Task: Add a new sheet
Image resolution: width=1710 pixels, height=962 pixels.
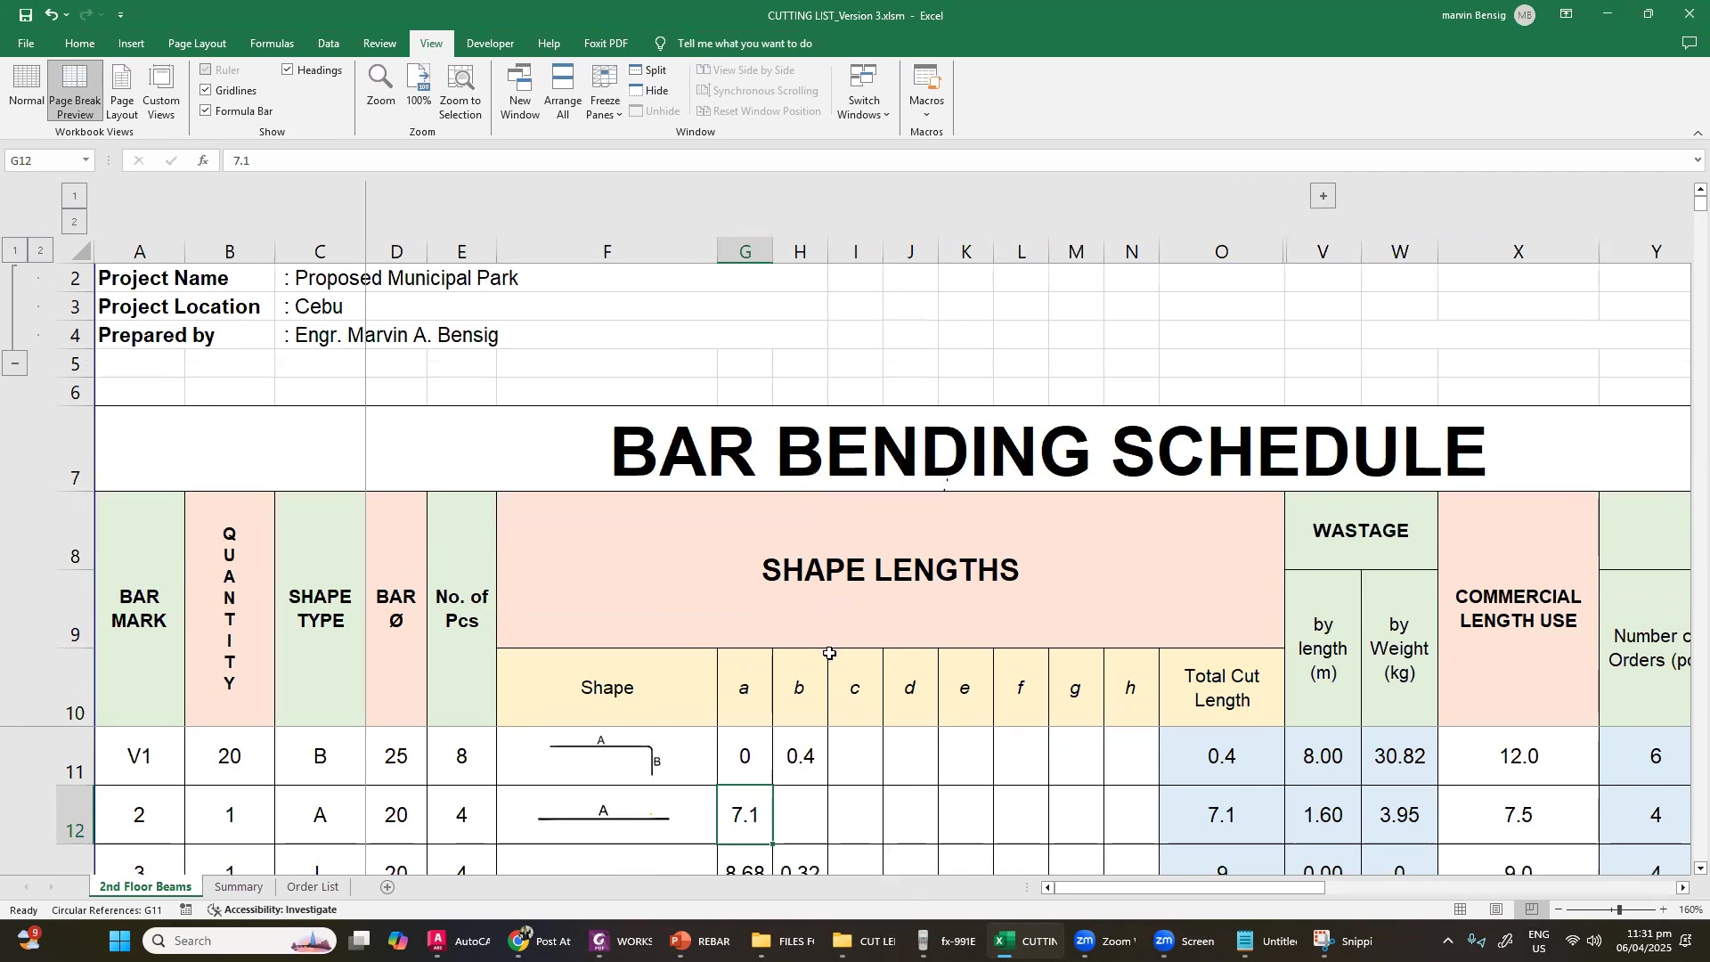Action: pos(387,887)
